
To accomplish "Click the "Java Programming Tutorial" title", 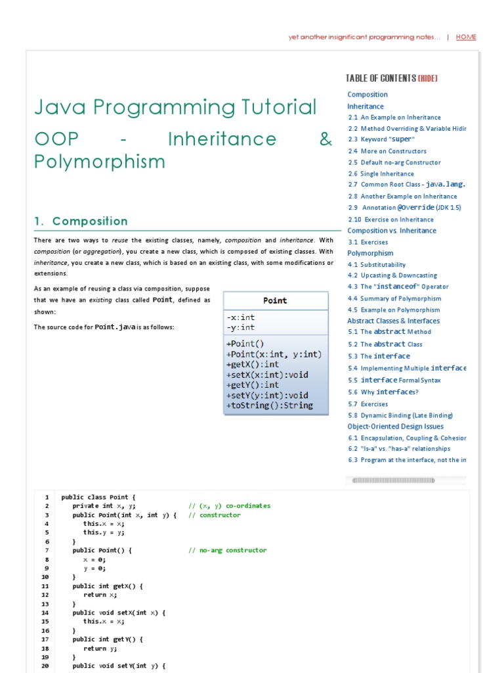I will 175,107.
